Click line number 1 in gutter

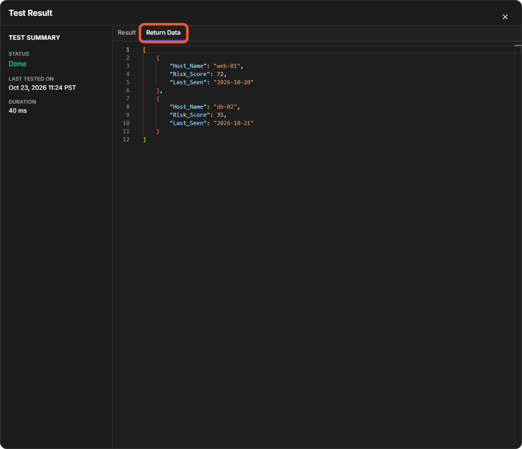point(127,49)
